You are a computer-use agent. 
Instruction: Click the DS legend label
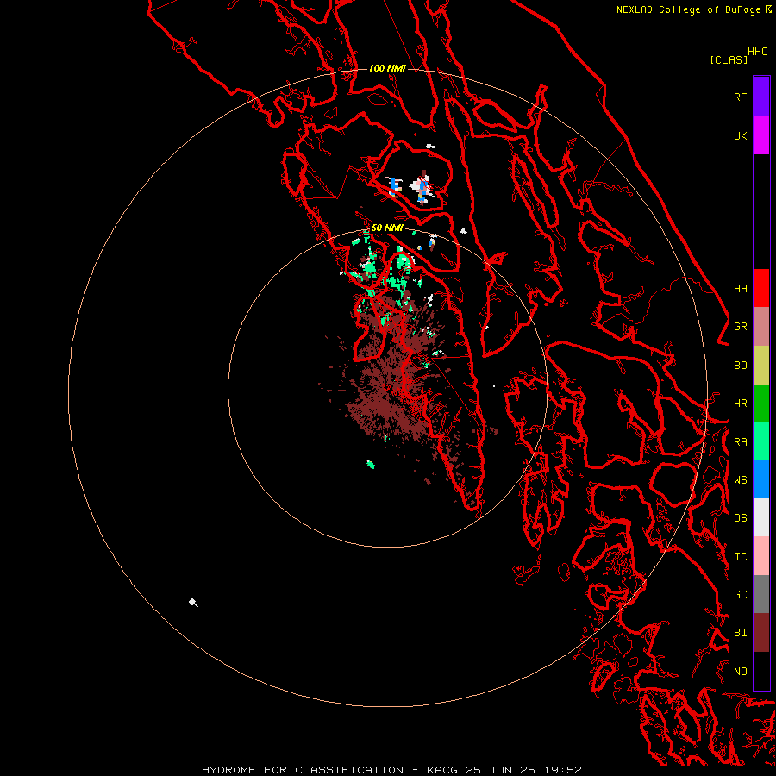point(740,518)
